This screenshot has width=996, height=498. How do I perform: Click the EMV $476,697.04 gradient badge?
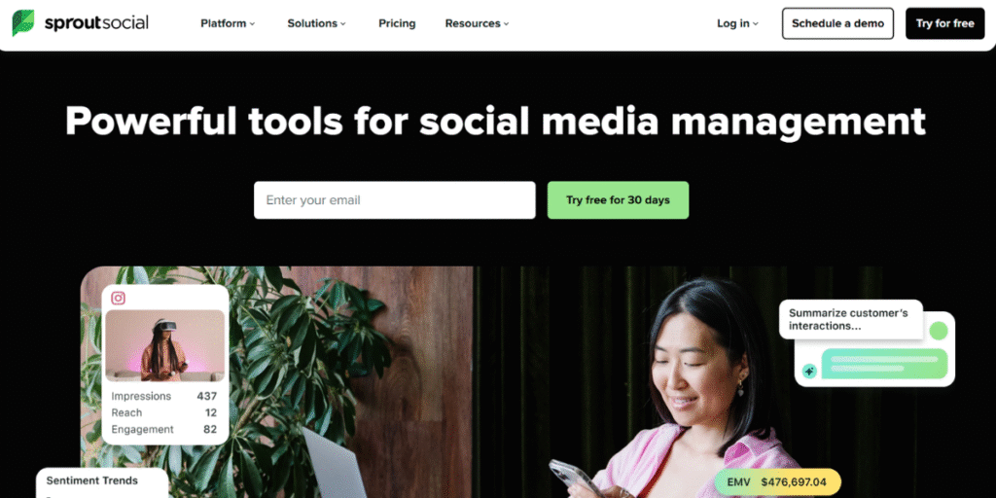coord(777,482)
